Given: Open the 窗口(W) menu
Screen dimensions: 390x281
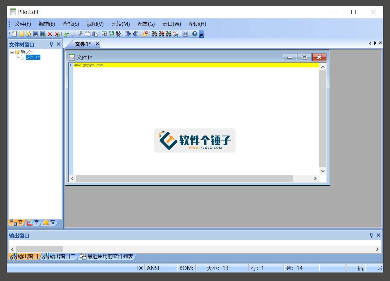Looking at the screenshot, I should tap(172, 24).
